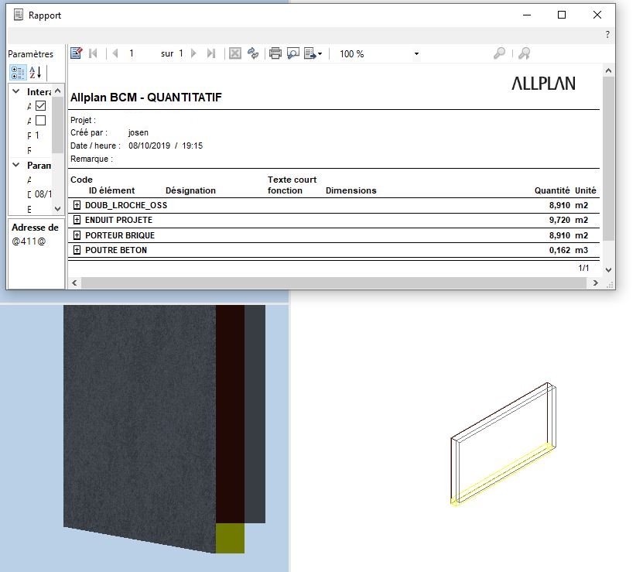Open the 100 % zoom dropdown
The width and height of the screenshot is (643, 572).
[x=416, y=53]
